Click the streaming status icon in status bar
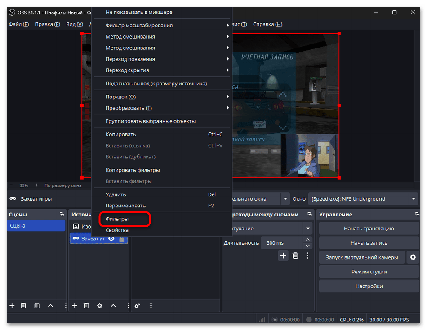The image size is (427, 330). point(275,320)
